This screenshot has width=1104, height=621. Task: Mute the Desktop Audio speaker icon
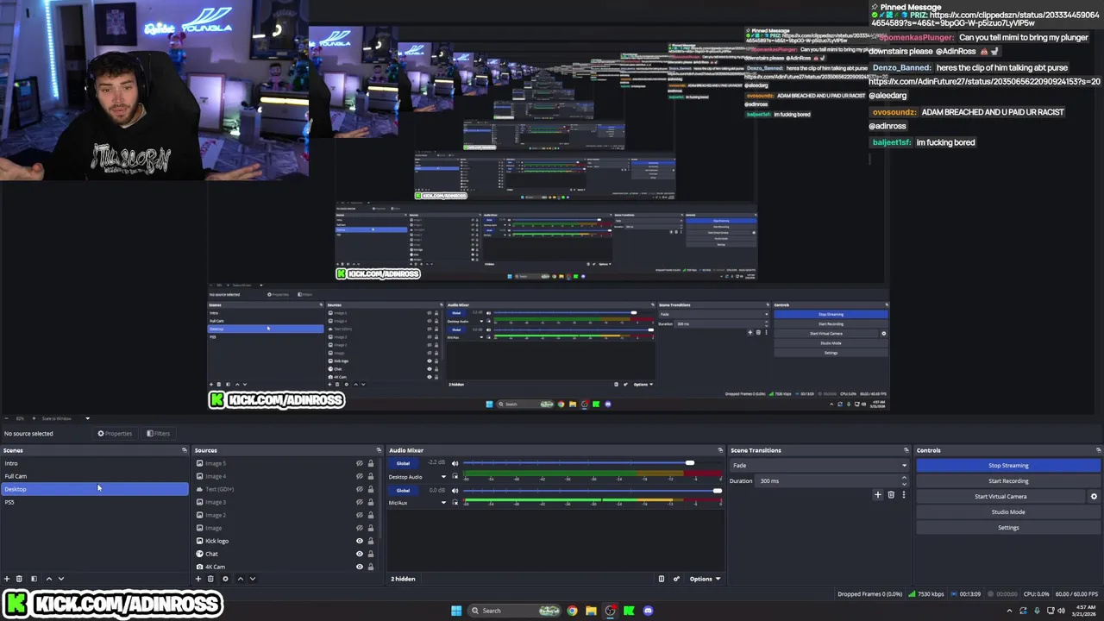coord(455,464)
